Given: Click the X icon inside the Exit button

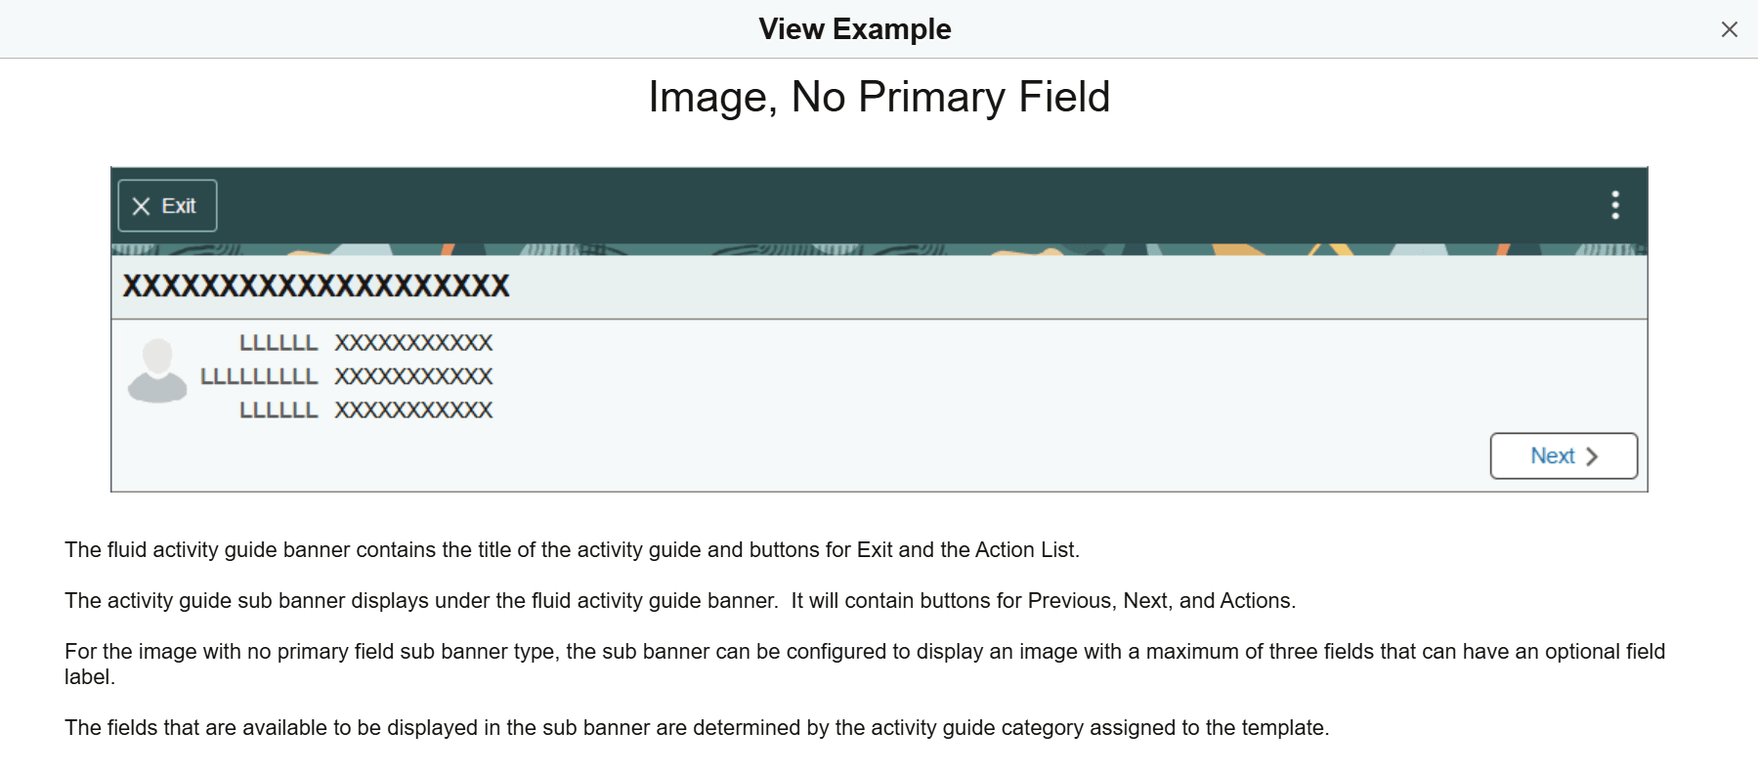Looking at the screenshot, I should [x=141, y=205].
